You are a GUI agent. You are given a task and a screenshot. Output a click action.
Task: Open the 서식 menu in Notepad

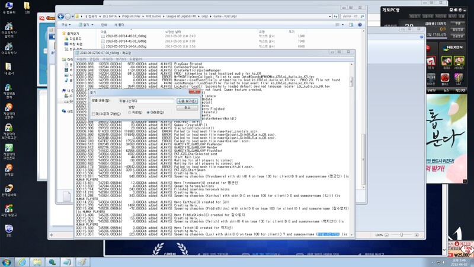[107, 59]
